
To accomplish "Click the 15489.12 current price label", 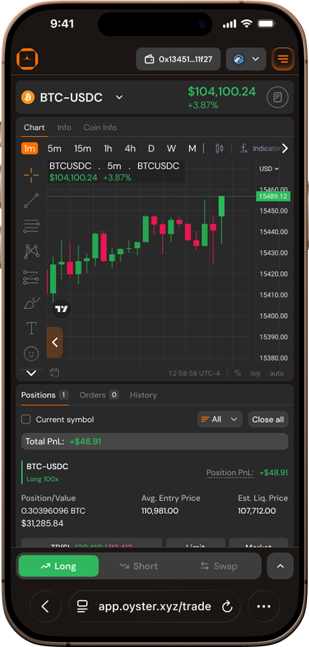I will pyautogui.click(x=273, y=196).
